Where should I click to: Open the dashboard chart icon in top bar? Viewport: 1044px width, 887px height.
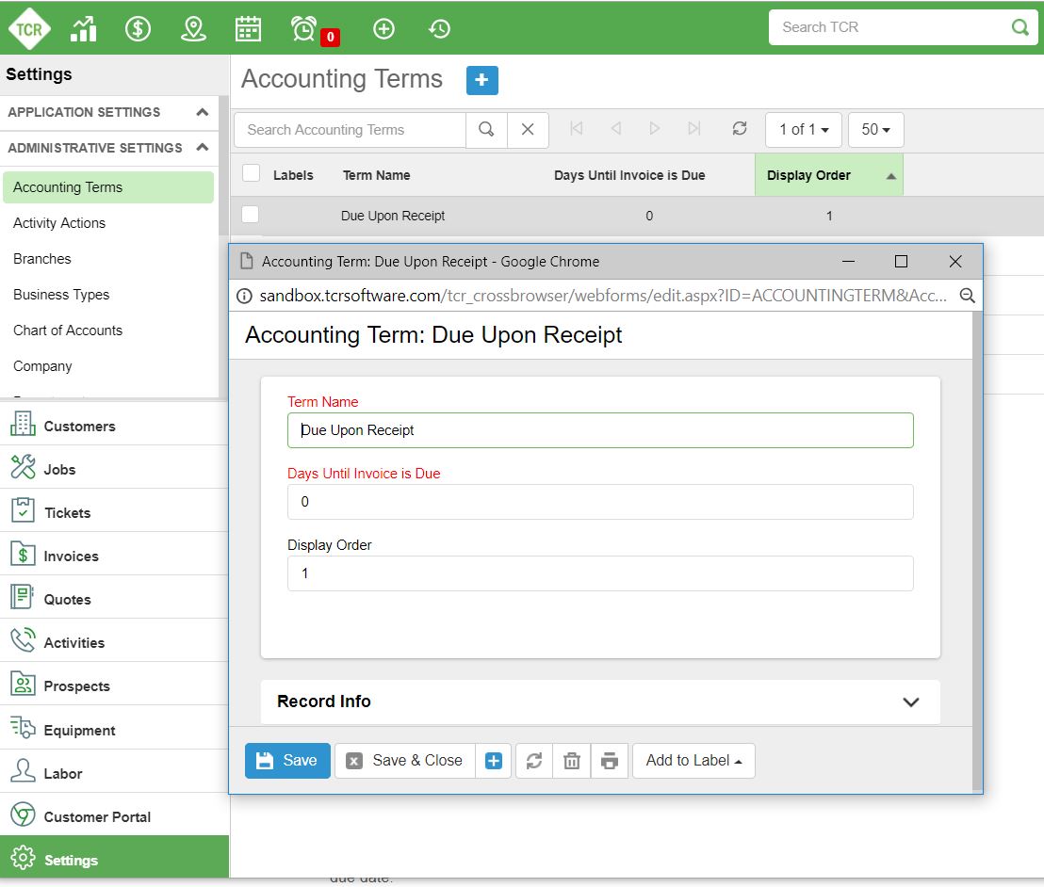84,29
